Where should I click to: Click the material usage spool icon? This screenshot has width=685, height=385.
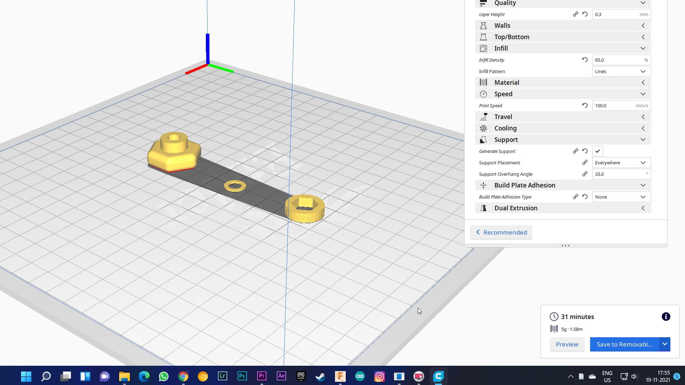pyautogui.click(x=554, y=329)
